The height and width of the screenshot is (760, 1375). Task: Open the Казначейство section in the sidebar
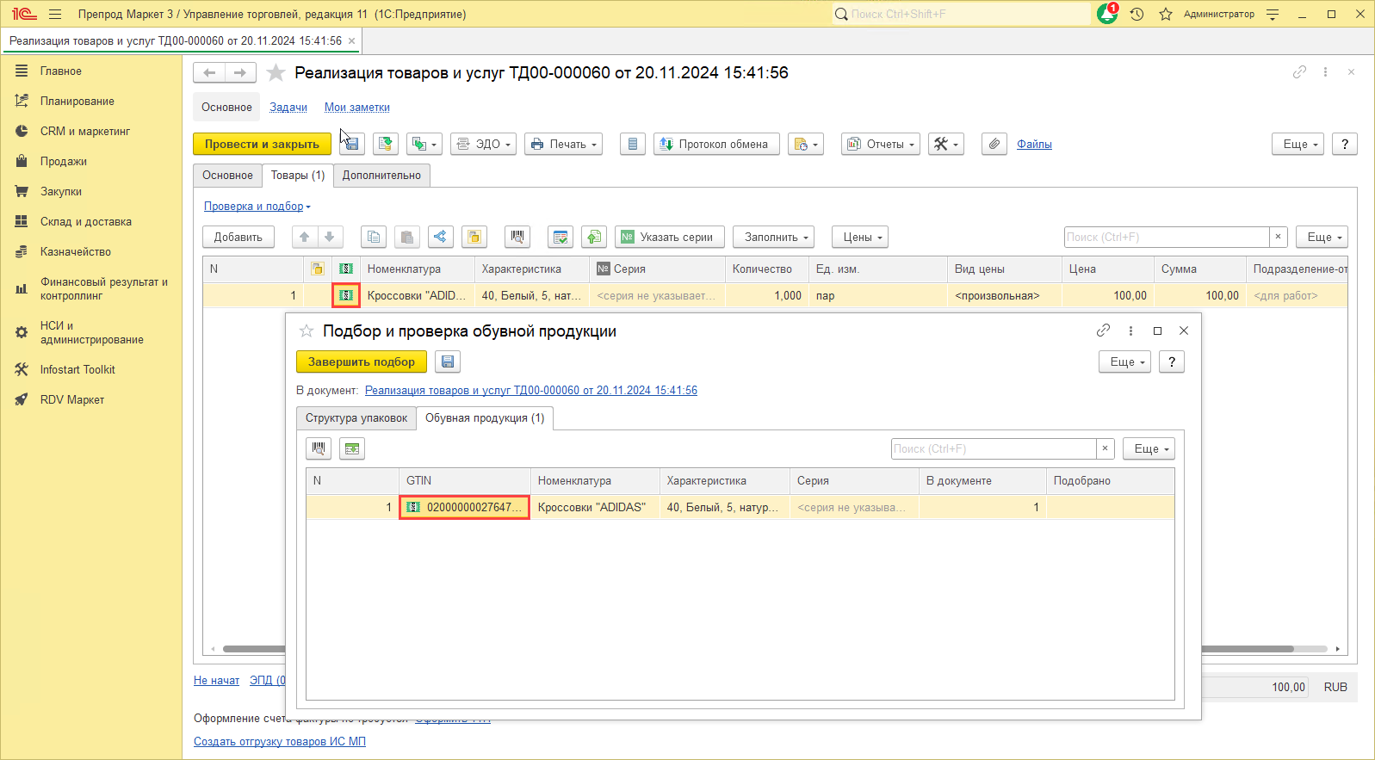76,252
